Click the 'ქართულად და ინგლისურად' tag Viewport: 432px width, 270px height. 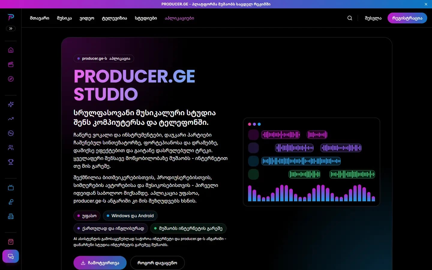point(111,228)
